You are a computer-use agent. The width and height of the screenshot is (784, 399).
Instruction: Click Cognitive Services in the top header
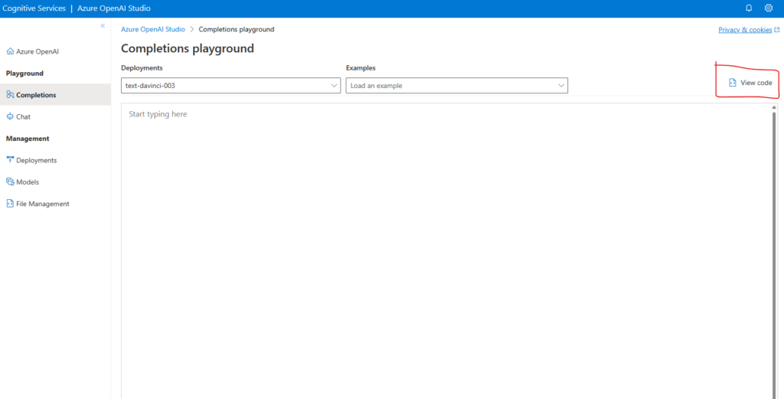pos(33,8)
